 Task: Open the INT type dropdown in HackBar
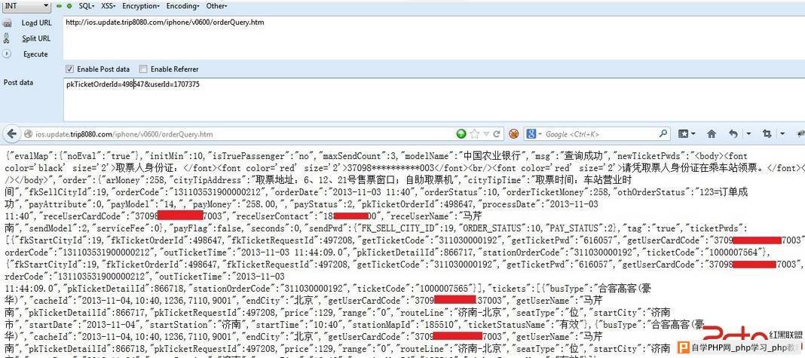click(x=26, y=6)
